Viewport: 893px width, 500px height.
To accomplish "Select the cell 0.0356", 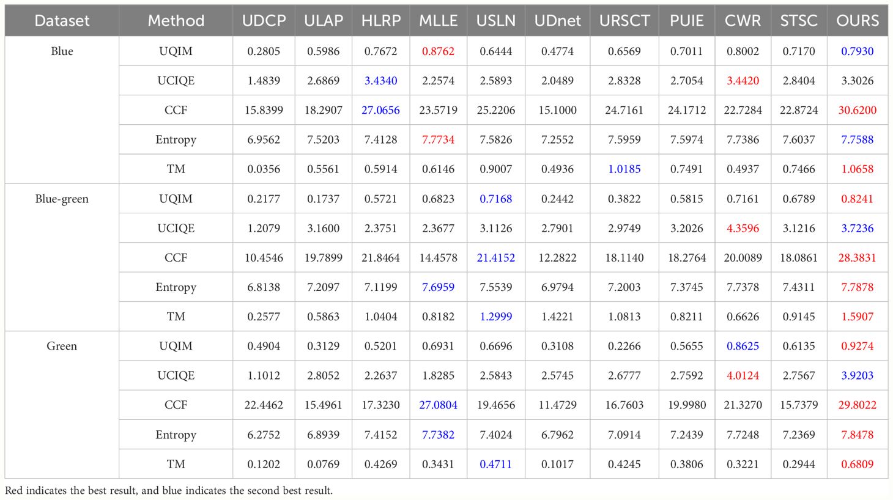I will tap(264, 169).
